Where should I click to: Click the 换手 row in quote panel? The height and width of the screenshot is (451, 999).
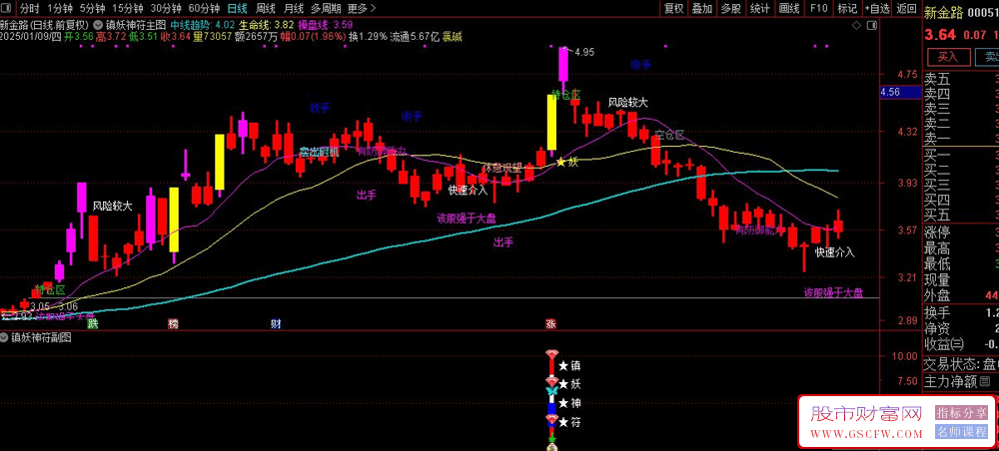click(961, 312)
